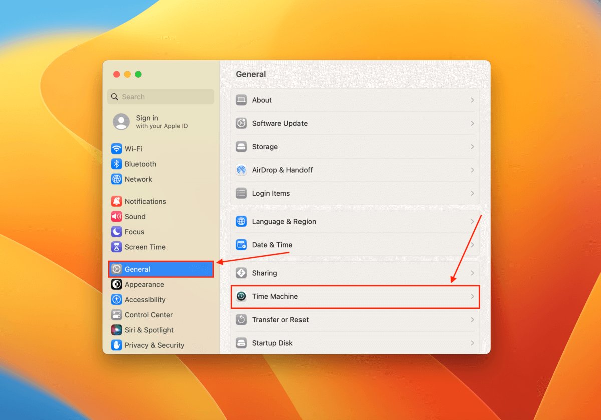Select the Network sidebar label
The height and width of the screenshot is (420, 601).
click(138, 179)
